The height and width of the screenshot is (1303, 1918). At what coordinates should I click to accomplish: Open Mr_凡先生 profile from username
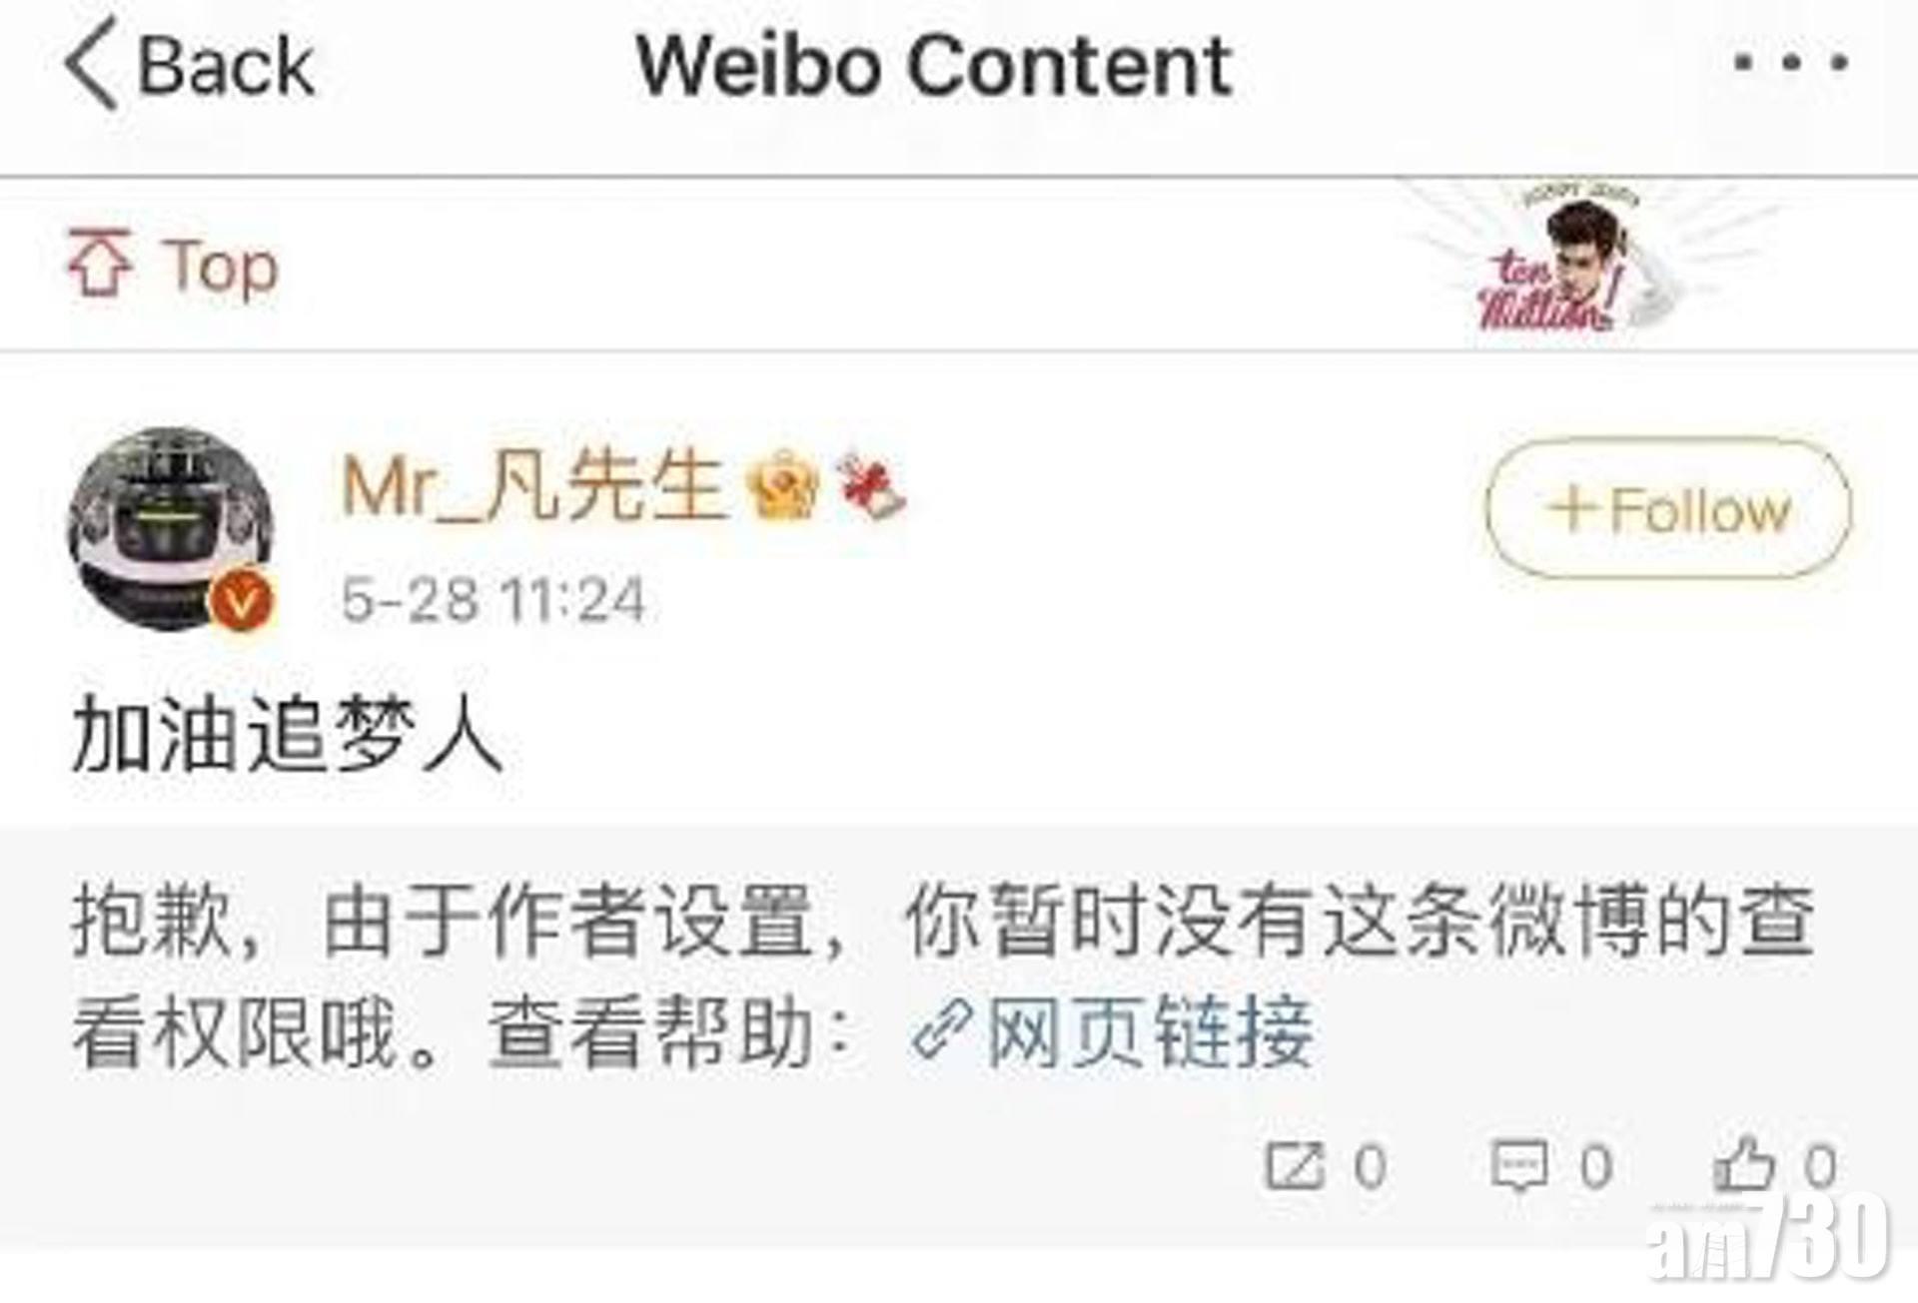pos(533,486)
